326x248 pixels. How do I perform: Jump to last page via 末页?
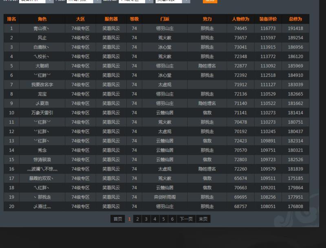click(x=203, y=219)
